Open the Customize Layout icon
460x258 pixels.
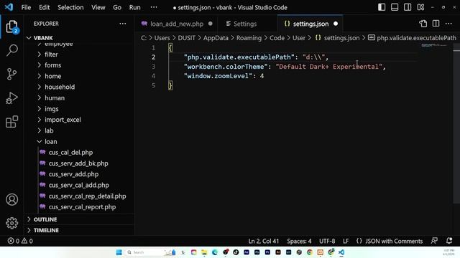(x=420, y=7)
